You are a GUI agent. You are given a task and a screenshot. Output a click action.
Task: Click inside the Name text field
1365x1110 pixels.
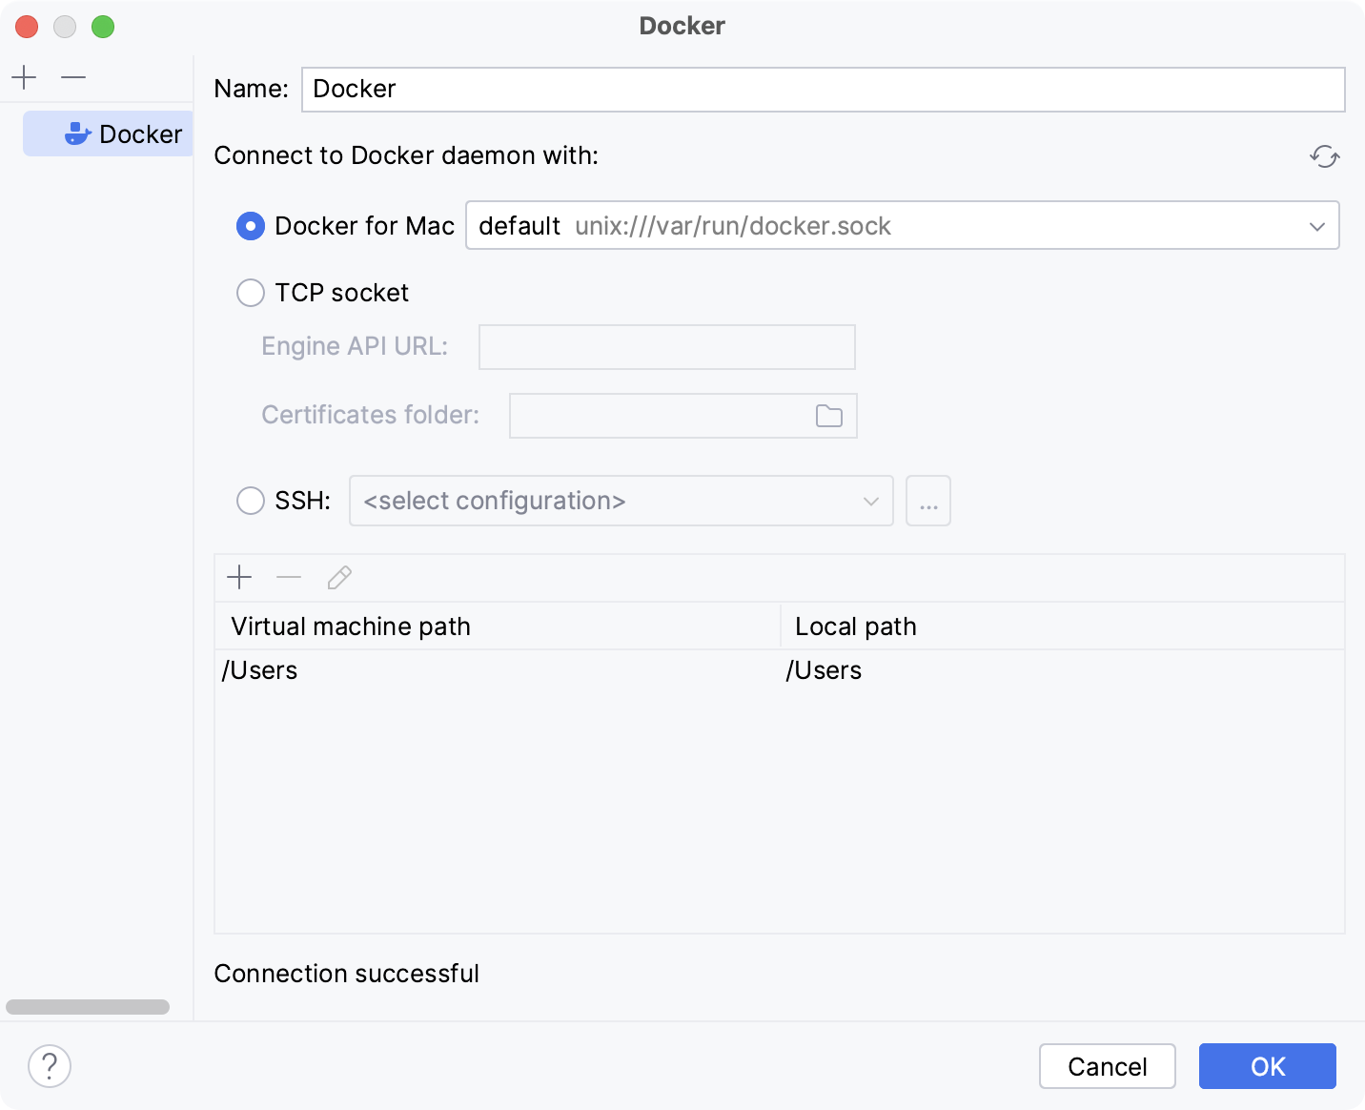[x=820, y=89]
